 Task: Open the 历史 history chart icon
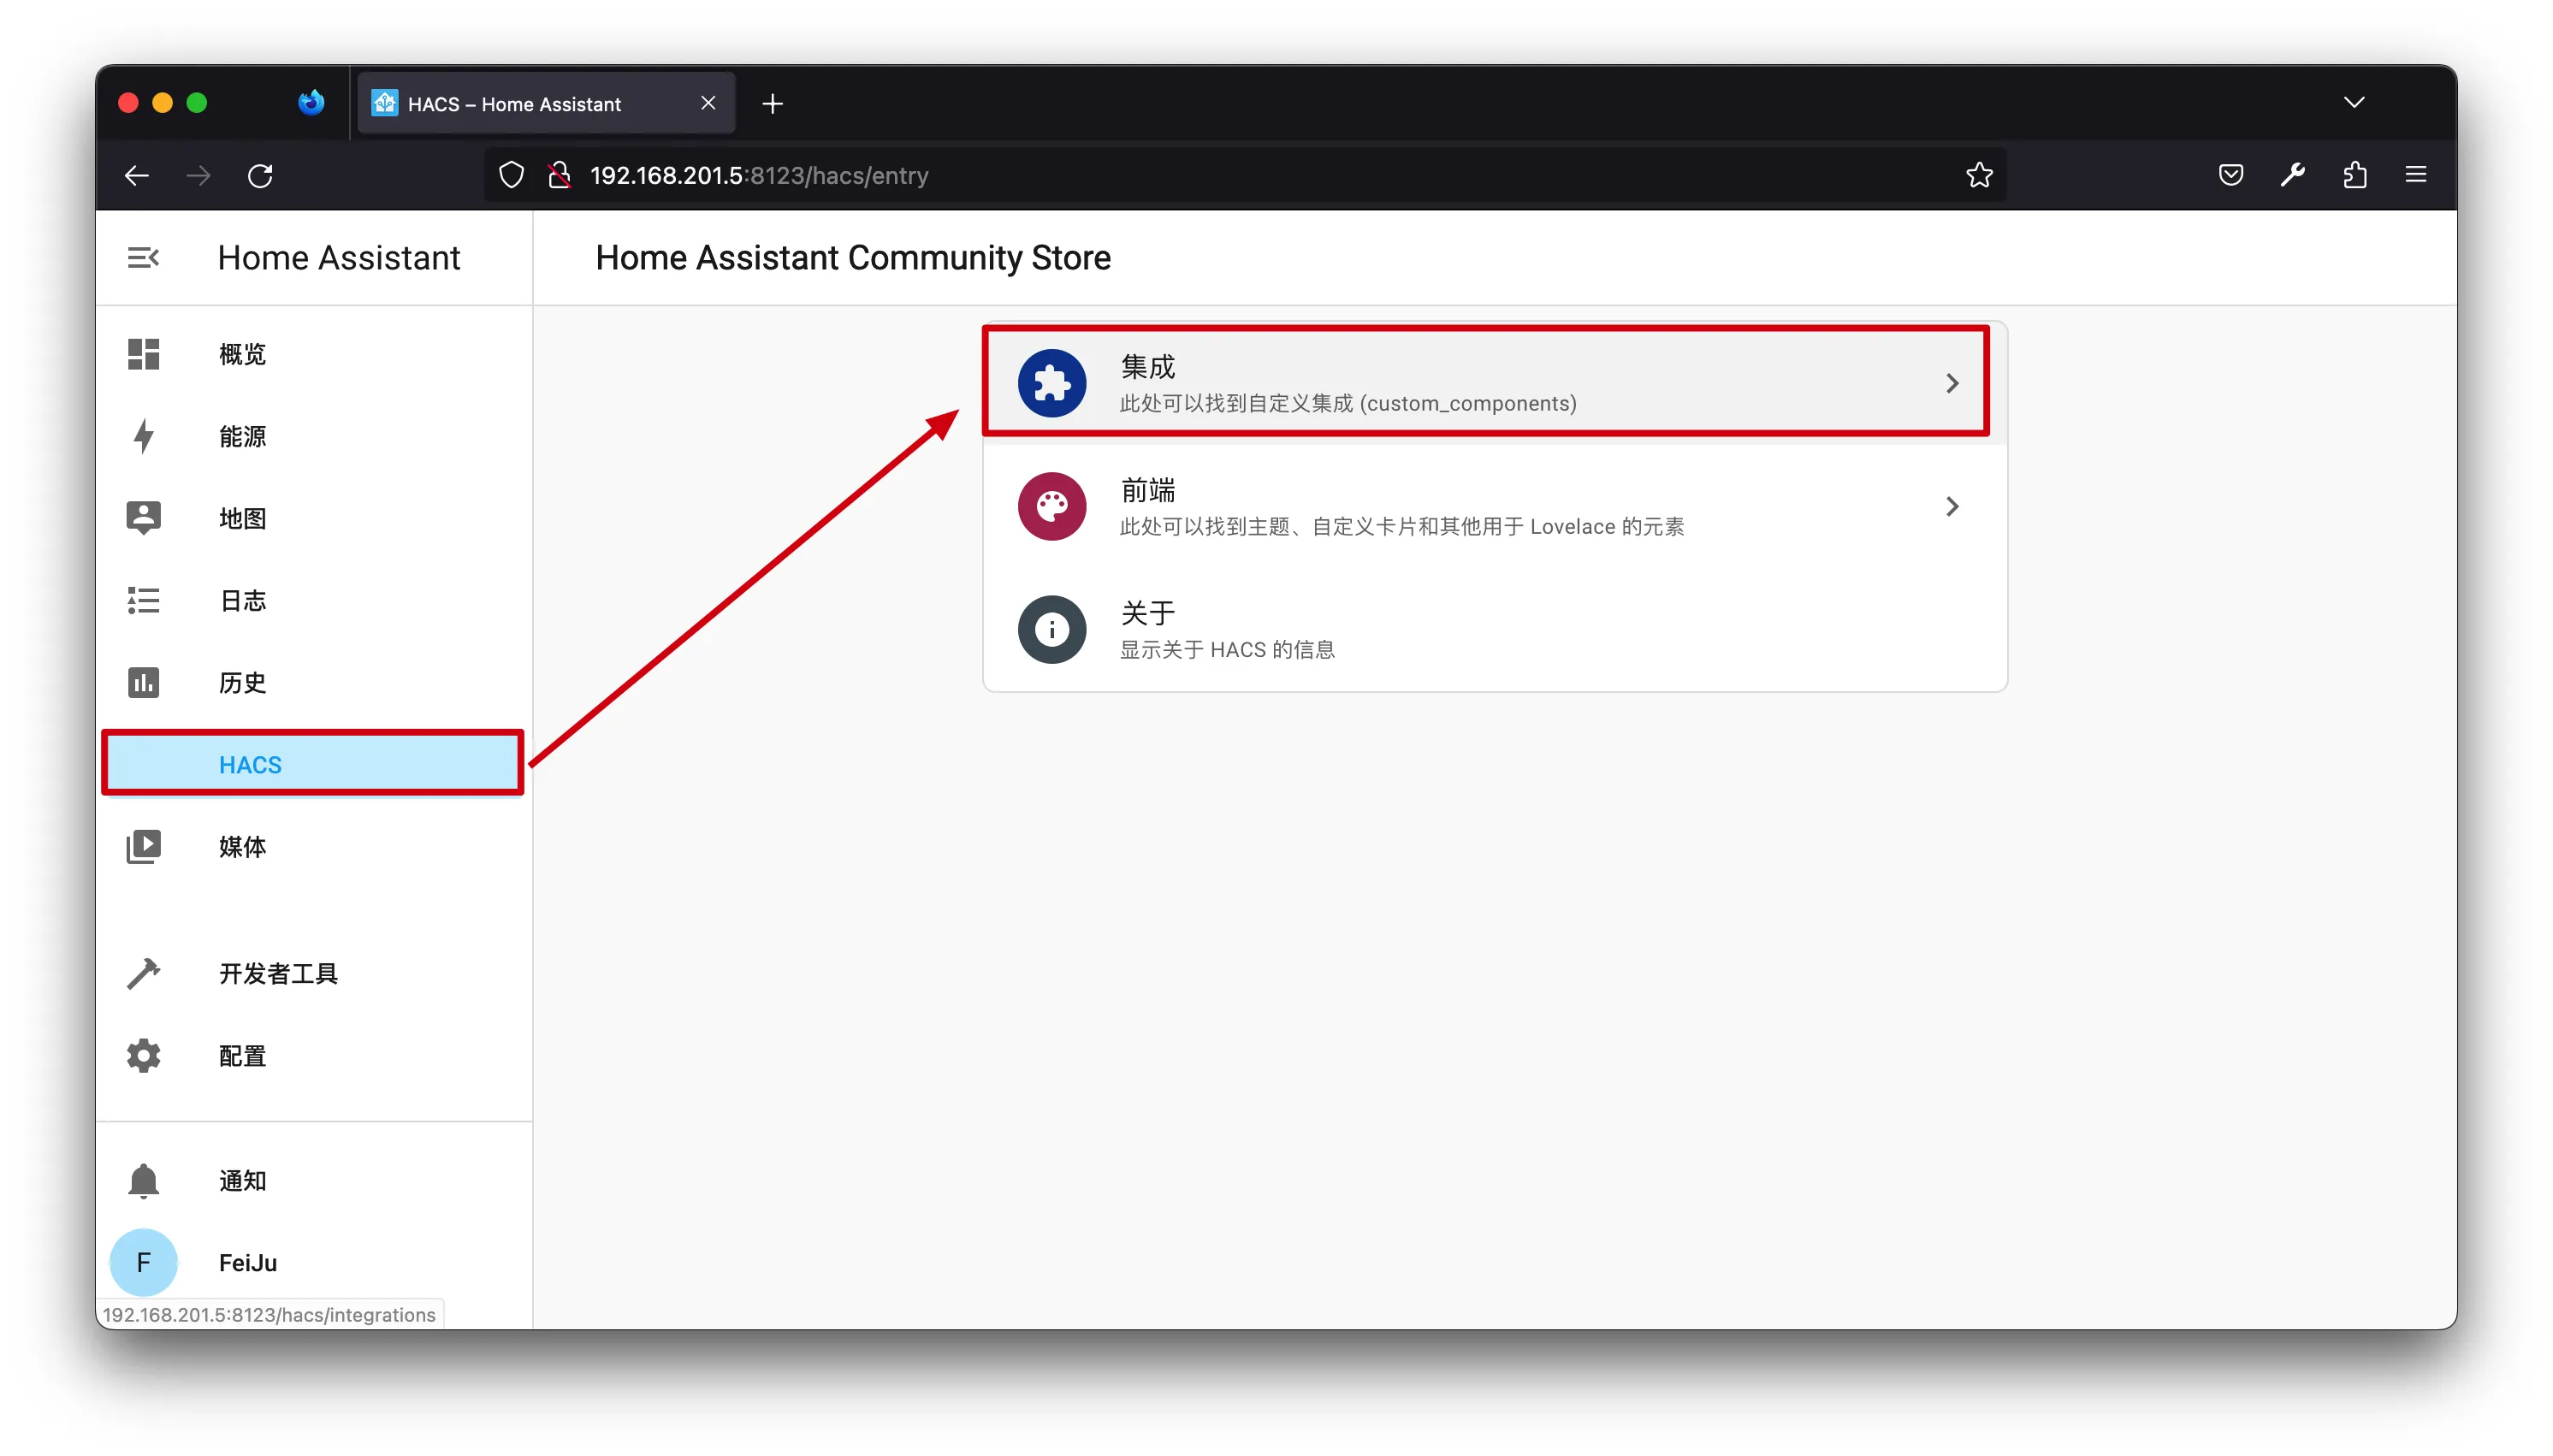coord(143,682)
